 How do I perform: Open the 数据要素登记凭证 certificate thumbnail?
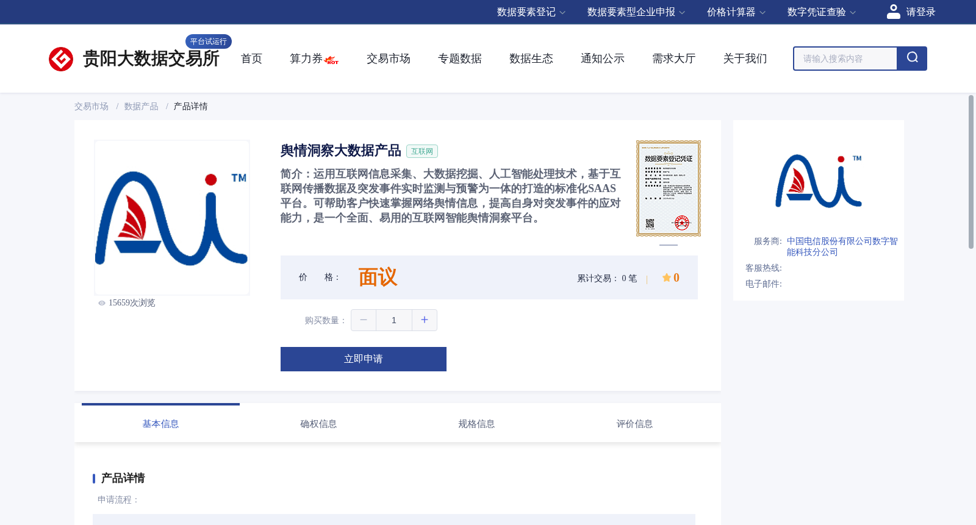tap(669, 188)
